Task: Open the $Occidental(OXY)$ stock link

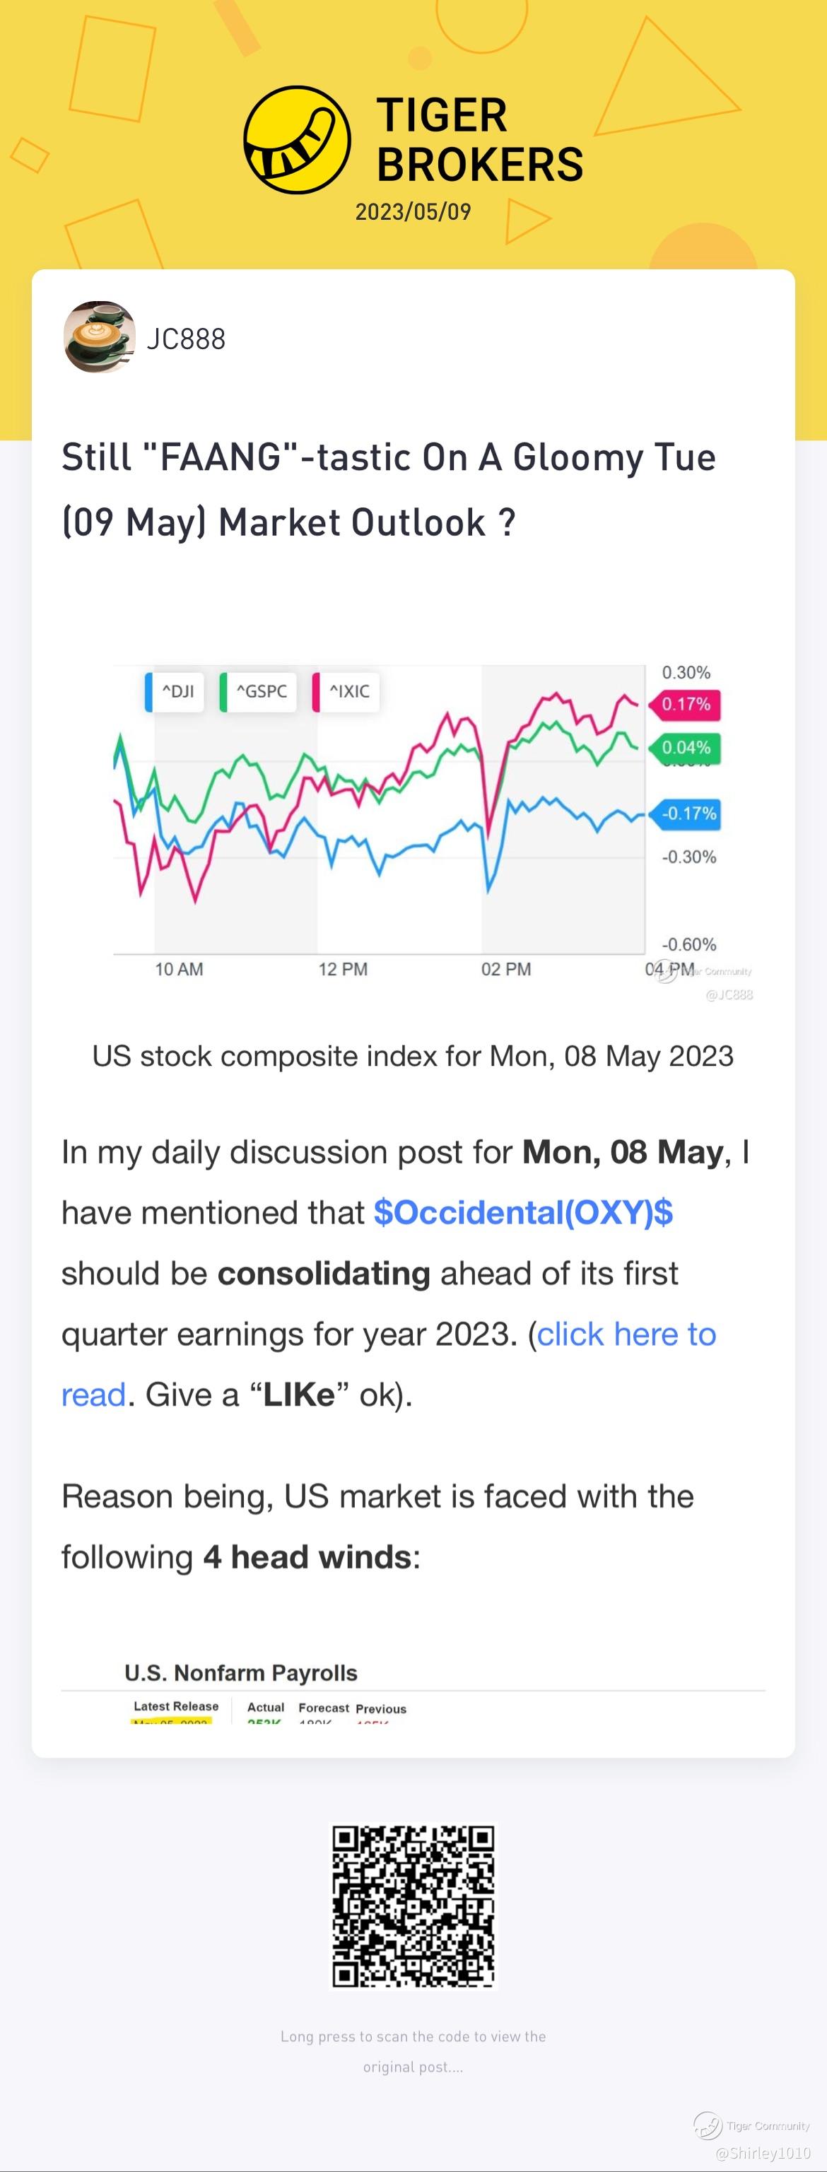Action: [x=524, y=1212]
